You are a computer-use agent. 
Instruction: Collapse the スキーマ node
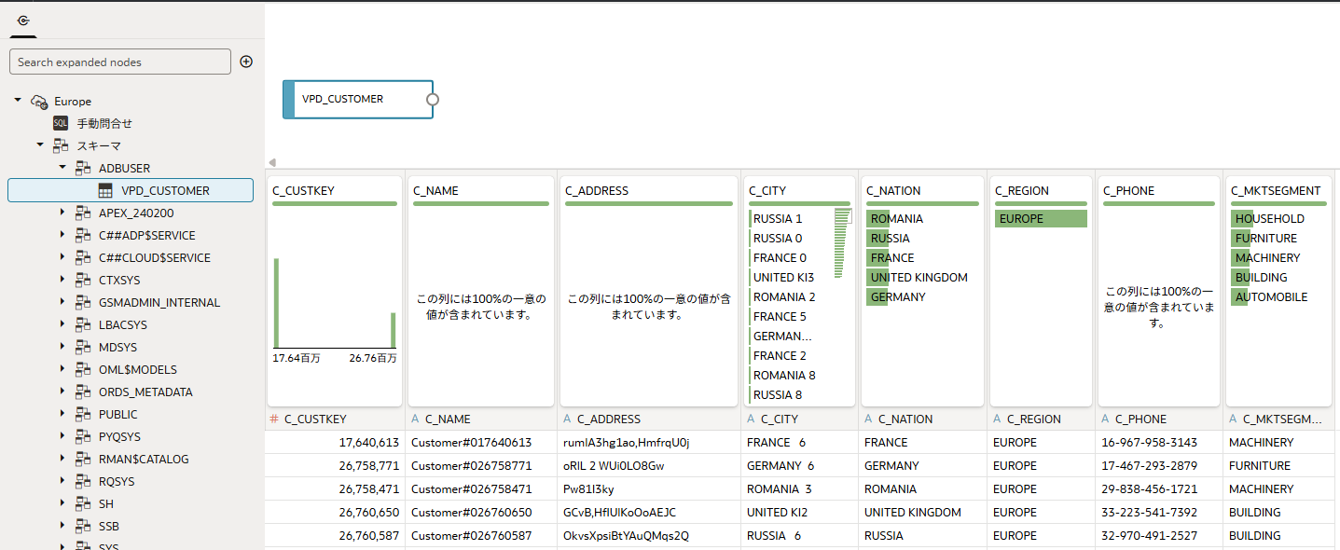tap(40, 144)
